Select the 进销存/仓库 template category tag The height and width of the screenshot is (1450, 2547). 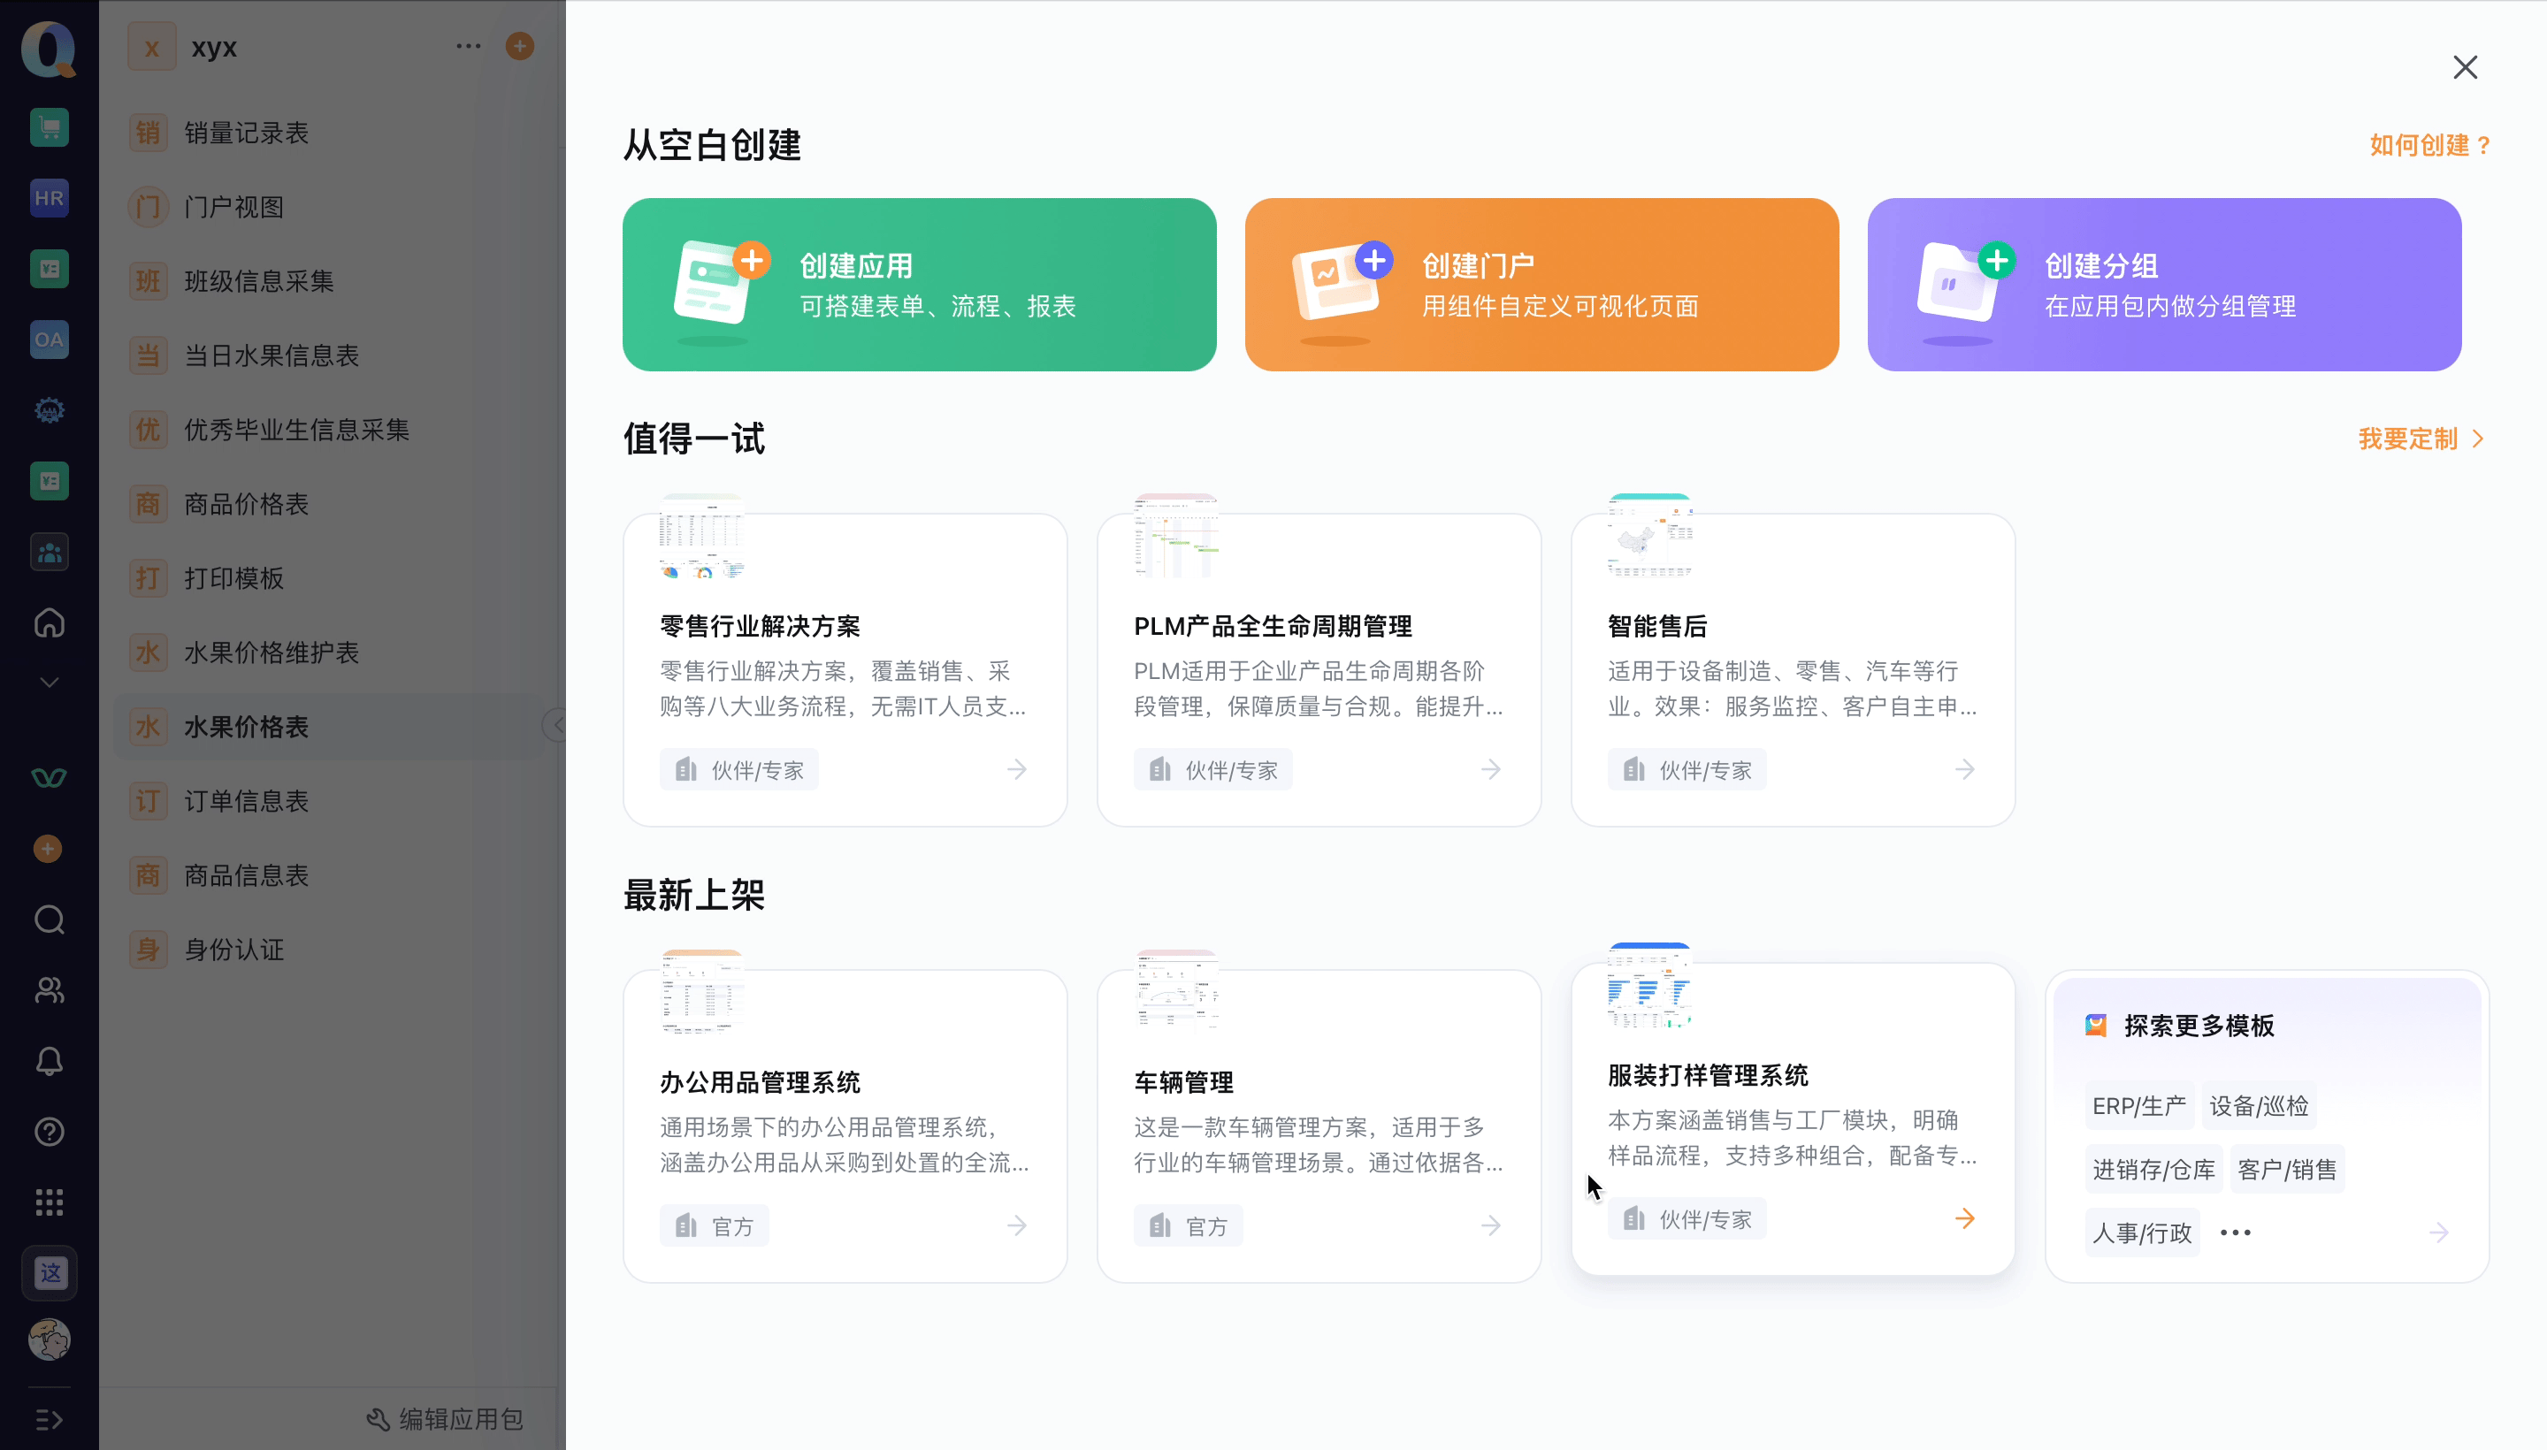(x=2153, y=1170)
